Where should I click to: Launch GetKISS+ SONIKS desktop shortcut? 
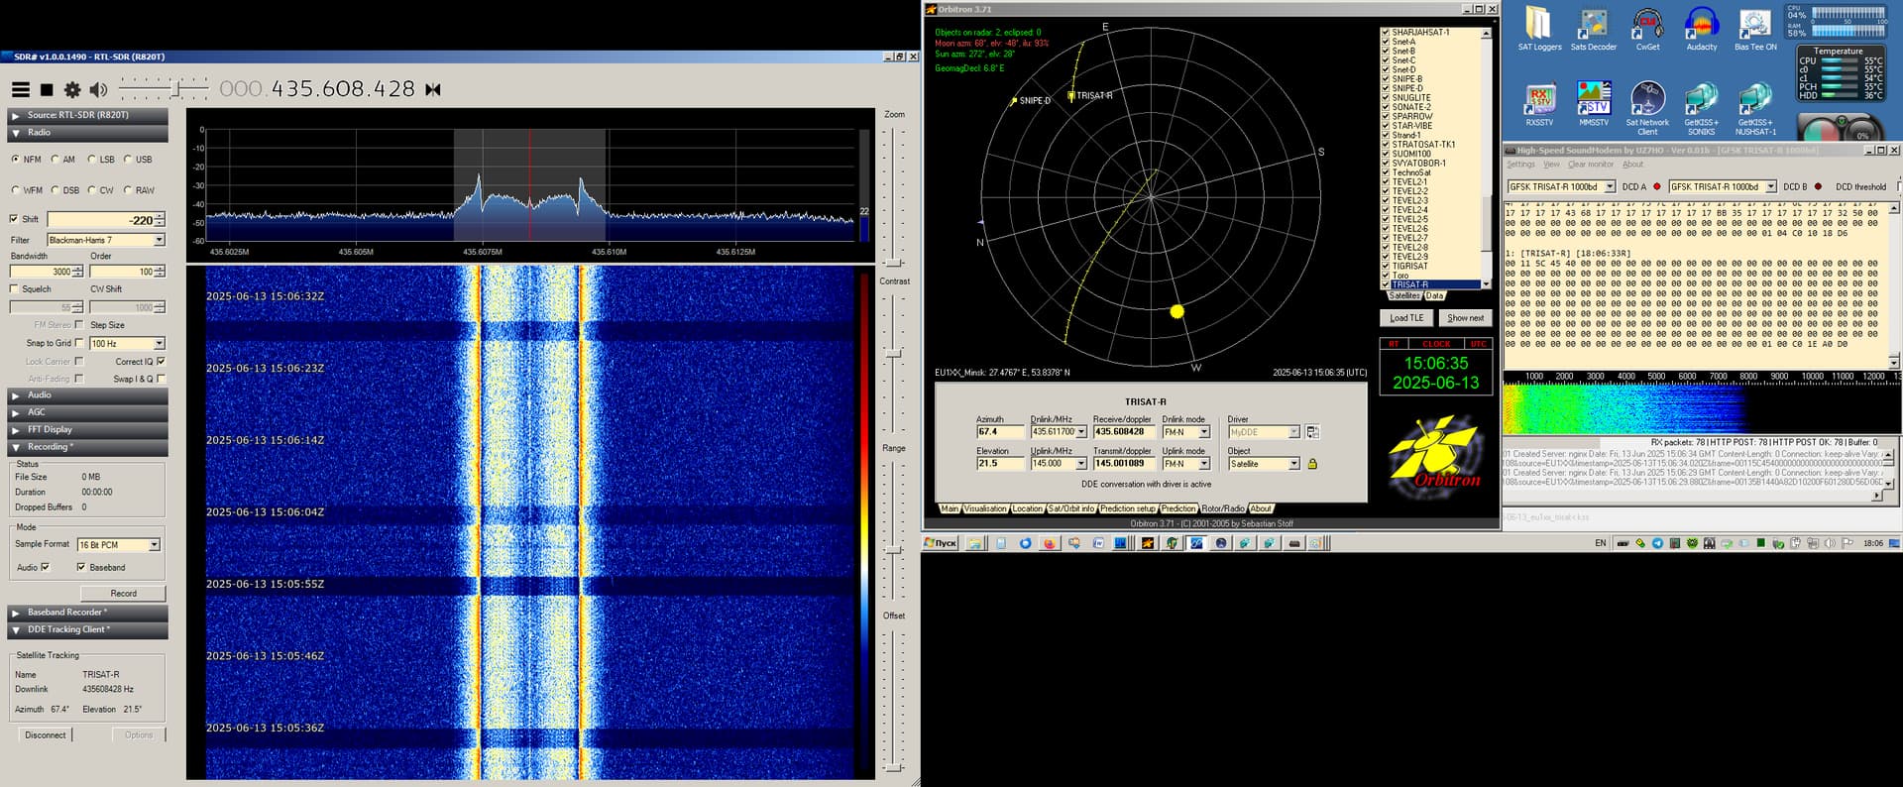tap(1701, 109)
